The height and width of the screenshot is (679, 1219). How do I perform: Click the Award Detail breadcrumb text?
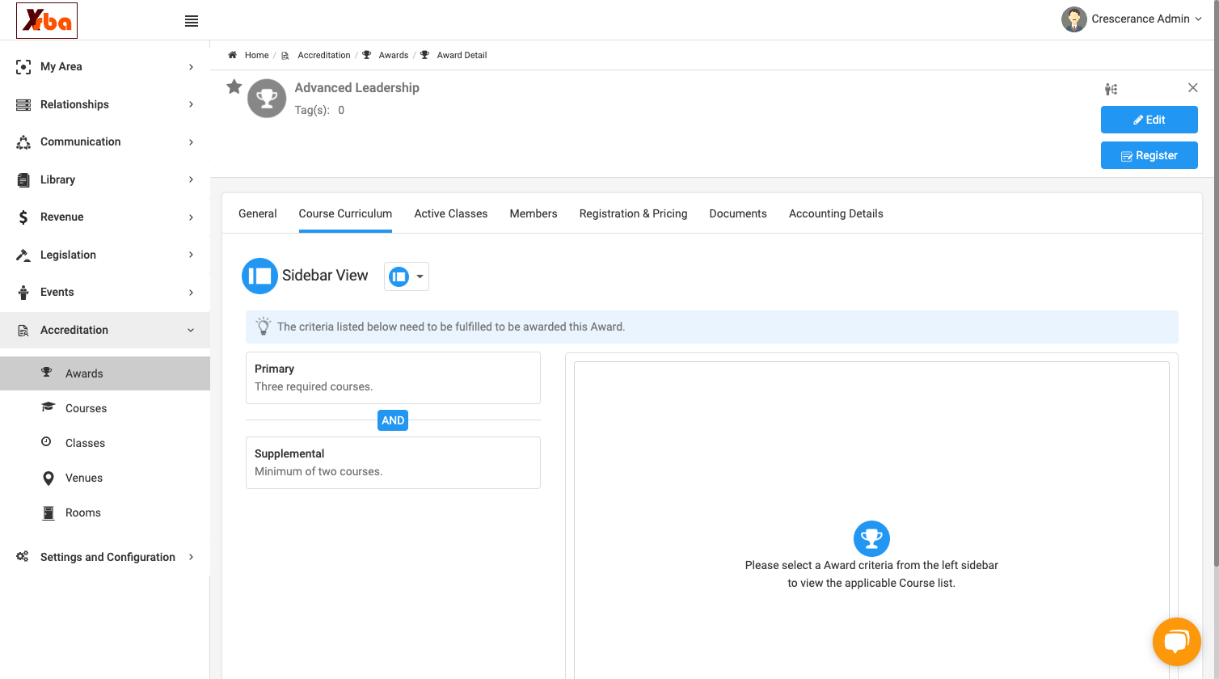[462, 55]
